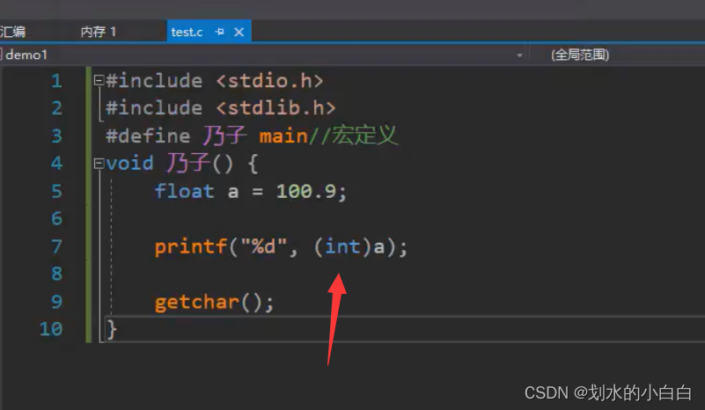705x410 pixels.
Task: Click the getchar call on line 9
Action: coord(196,302)
